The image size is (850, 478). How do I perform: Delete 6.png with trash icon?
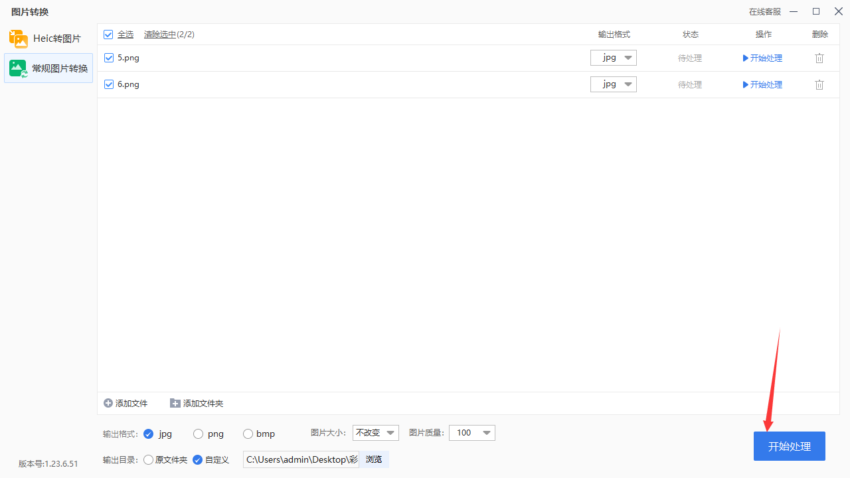(x=819, y=85)
